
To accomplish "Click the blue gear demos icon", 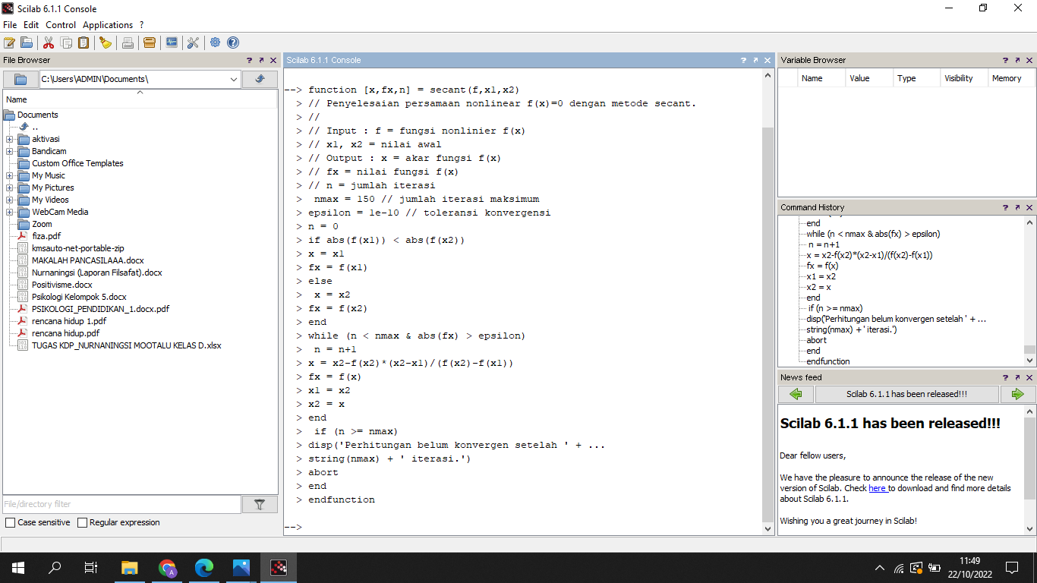I will (216, 43).
